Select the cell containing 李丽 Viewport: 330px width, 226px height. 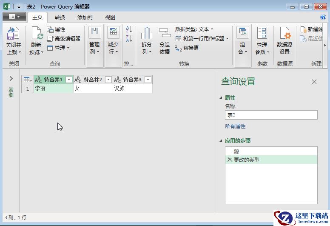(x=54, y=89)
